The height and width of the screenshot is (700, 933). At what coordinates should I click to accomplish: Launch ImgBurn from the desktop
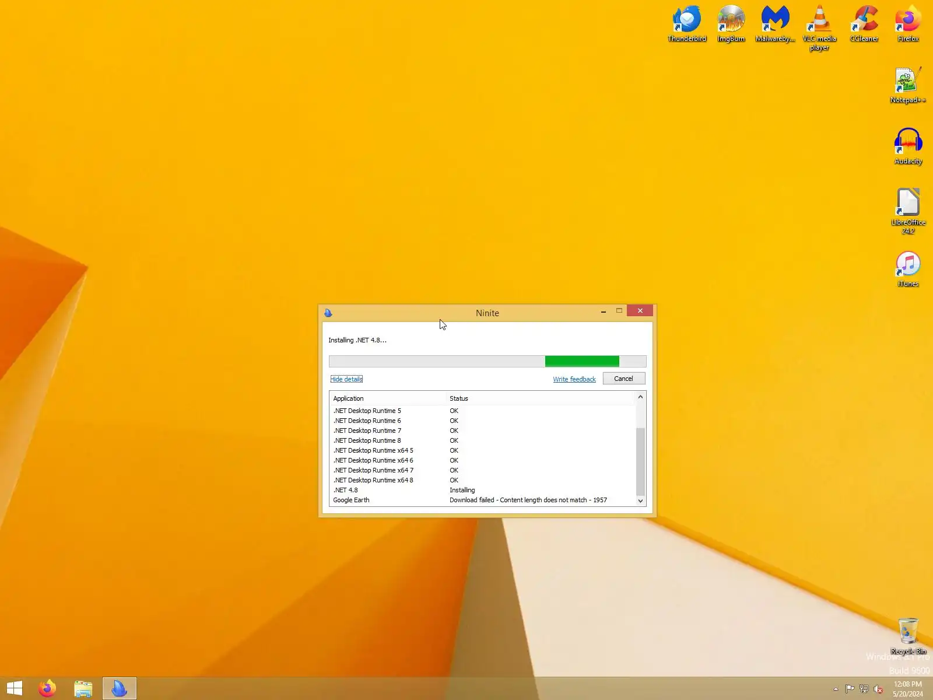tap(731, 23)
